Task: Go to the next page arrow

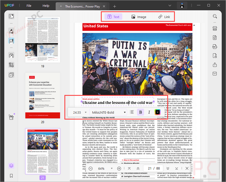Action: pos(168,168)
